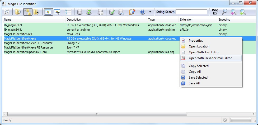
Task: Open the checklist options icon
Action: click(68, 12)
